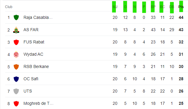Select the RSB Berkane table row name
188x109 pixels.
point(36,66)
